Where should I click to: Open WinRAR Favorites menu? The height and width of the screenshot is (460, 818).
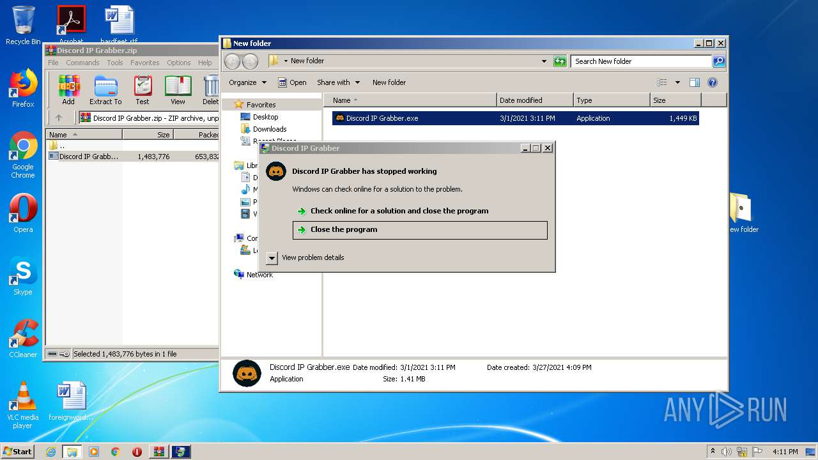click(145, 63)
